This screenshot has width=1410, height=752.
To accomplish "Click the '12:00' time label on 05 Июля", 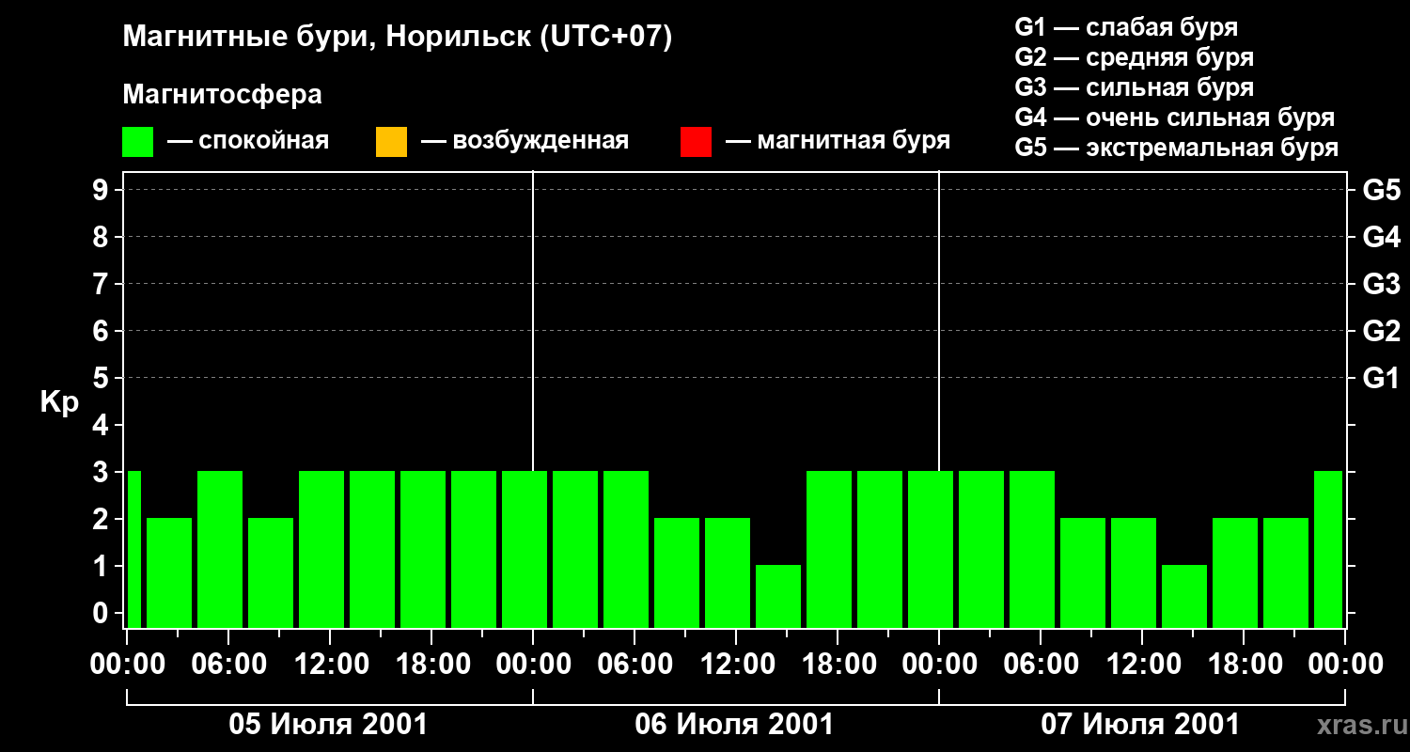I will coord(330,665).
